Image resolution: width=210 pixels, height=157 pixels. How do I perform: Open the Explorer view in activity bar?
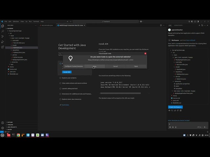(3, 26)
